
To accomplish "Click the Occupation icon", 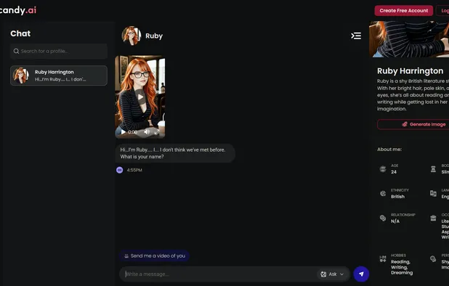I will click(x=433, y=218).
